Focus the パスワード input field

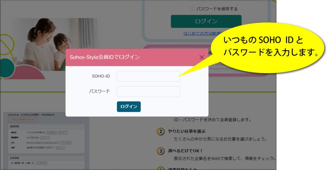tap(149, 92)
